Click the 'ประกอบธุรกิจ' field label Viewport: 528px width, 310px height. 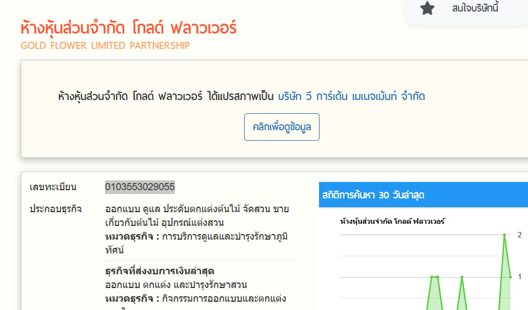tap(56, 209)
